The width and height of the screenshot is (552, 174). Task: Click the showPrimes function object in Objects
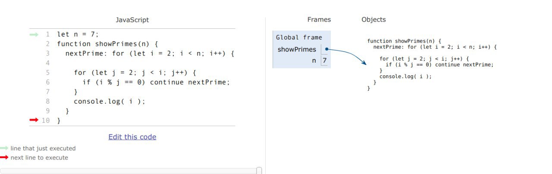pos(433,64)
